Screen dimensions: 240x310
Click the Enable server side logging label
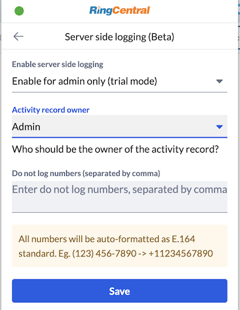tap(58, 64)
